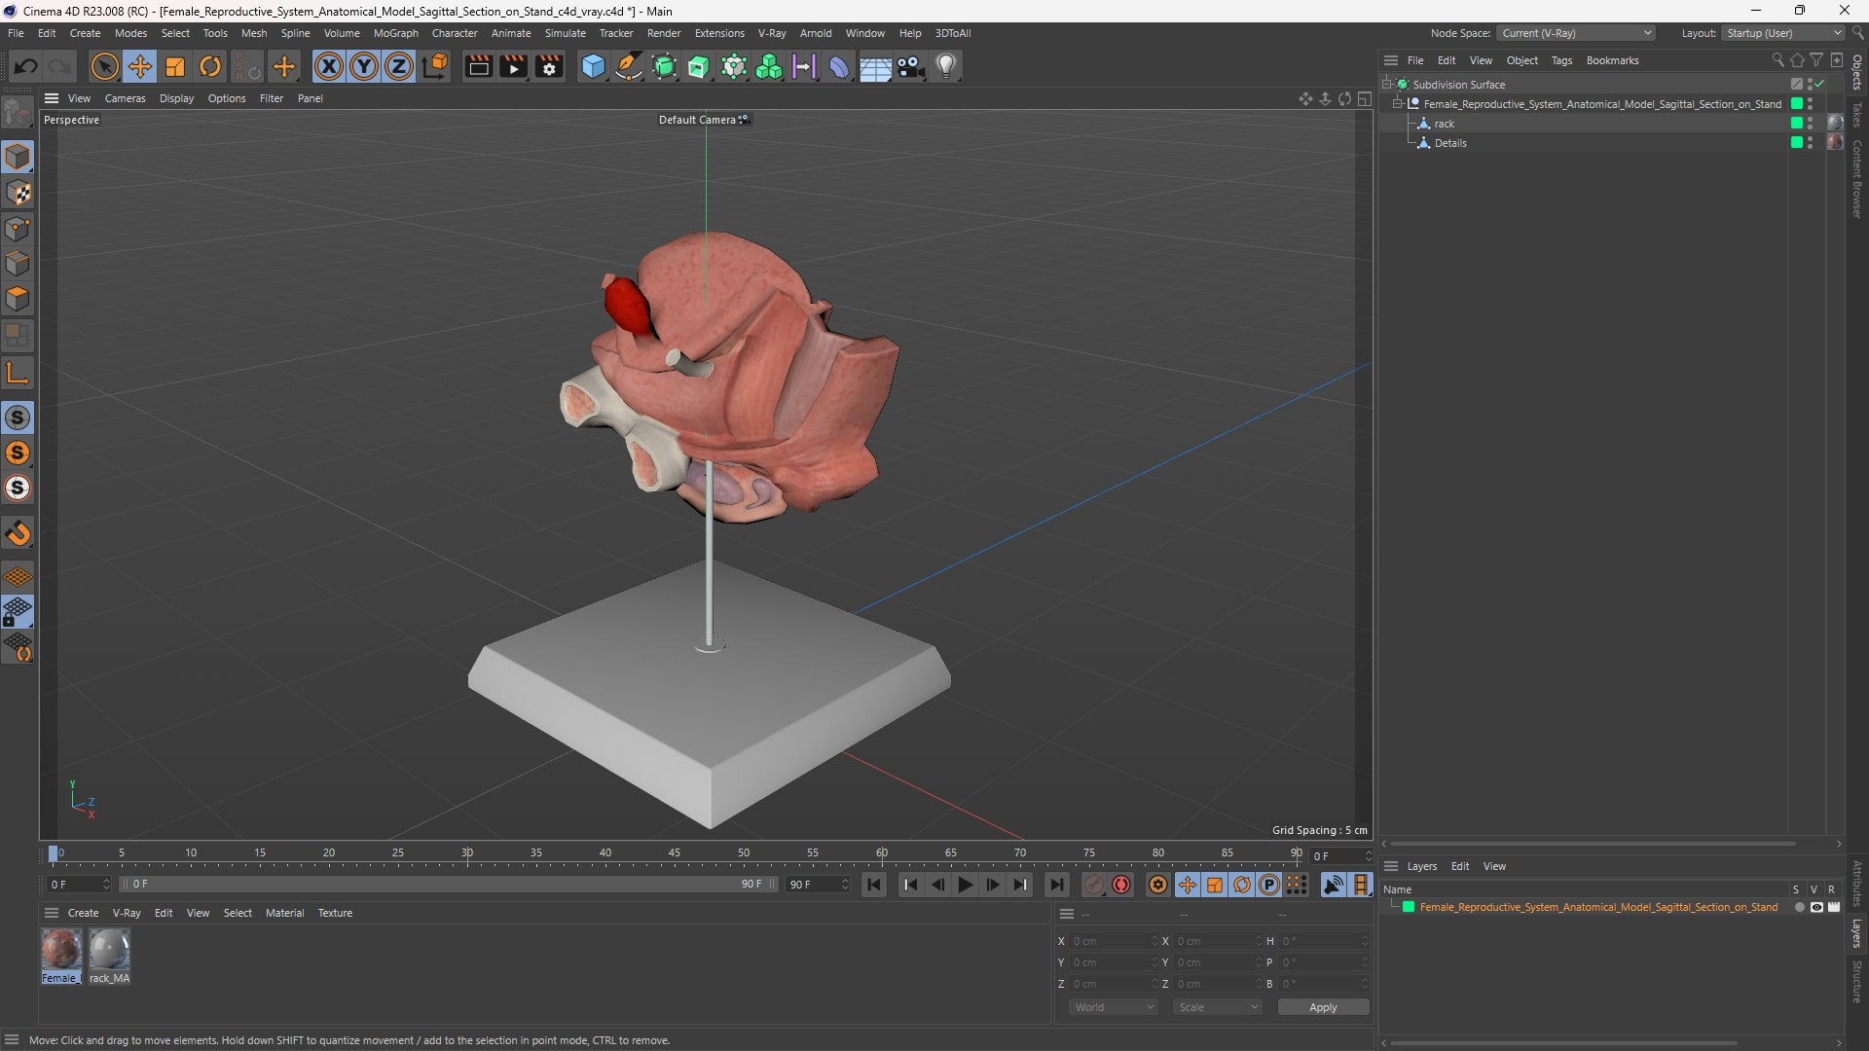Click the Undo arrow icon
Viewport: 1869px width, 1051px height.
coord(26,66)
